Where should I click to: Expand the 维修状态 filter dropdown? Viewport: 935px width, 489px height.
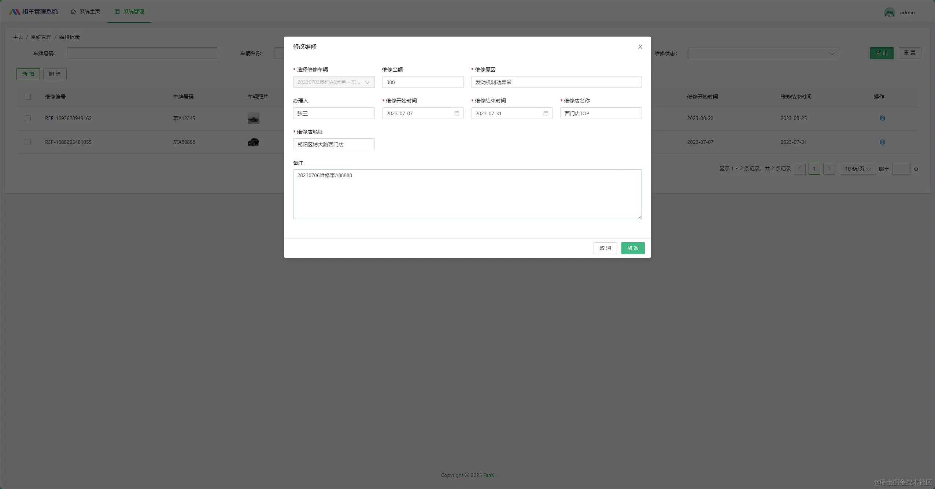click(763, 53)
